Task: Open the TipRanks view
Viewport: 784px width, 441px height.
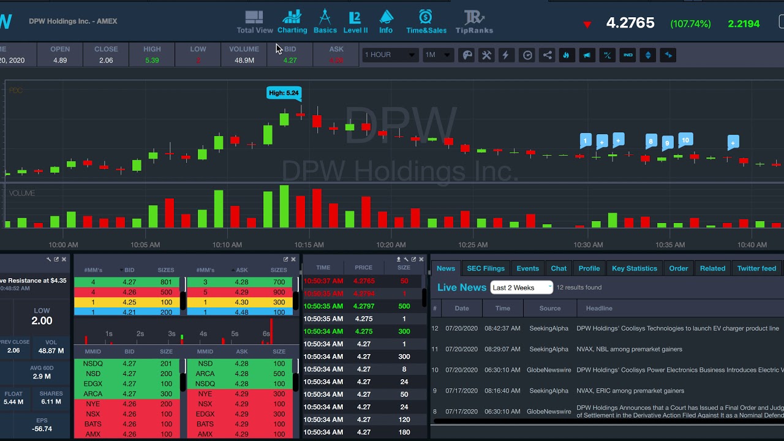Action: [x=474, y=22]
